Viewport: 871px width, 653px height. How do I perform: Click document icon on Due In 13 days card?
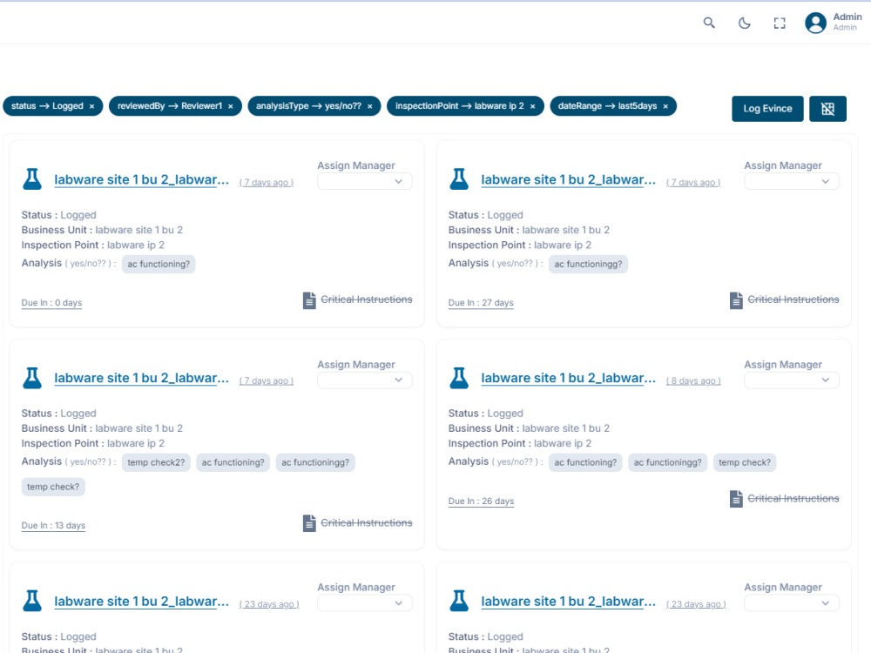(x=309, y=523)
